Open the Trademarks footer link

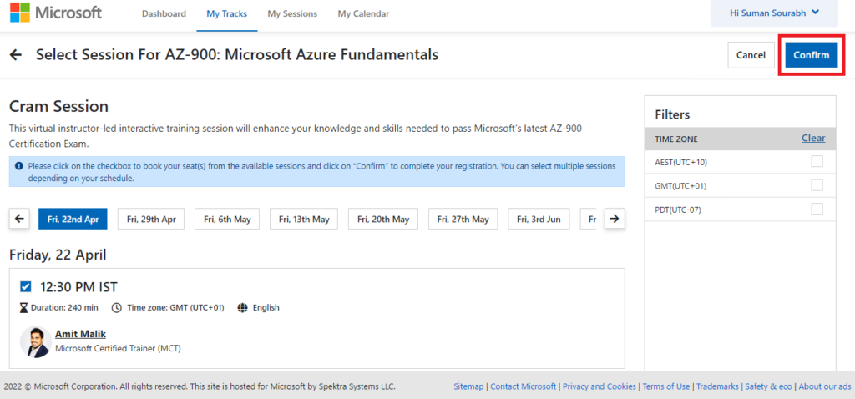click(717, 386)
